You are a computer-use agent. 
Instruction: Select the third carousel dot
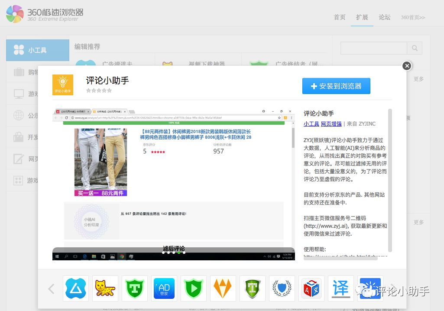tap(174, 253)
